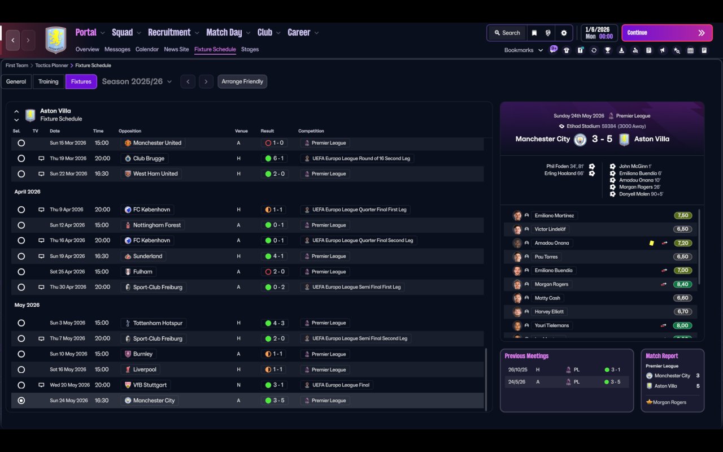Expand the Squad menu dropdown arrow
The width and height of the screenshot is (723, 452).
139,33
